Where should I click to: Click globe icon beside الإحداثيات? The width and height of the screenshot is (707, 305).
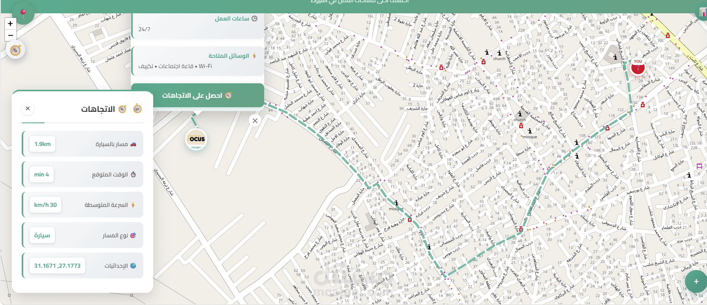(x=133, y=266)
